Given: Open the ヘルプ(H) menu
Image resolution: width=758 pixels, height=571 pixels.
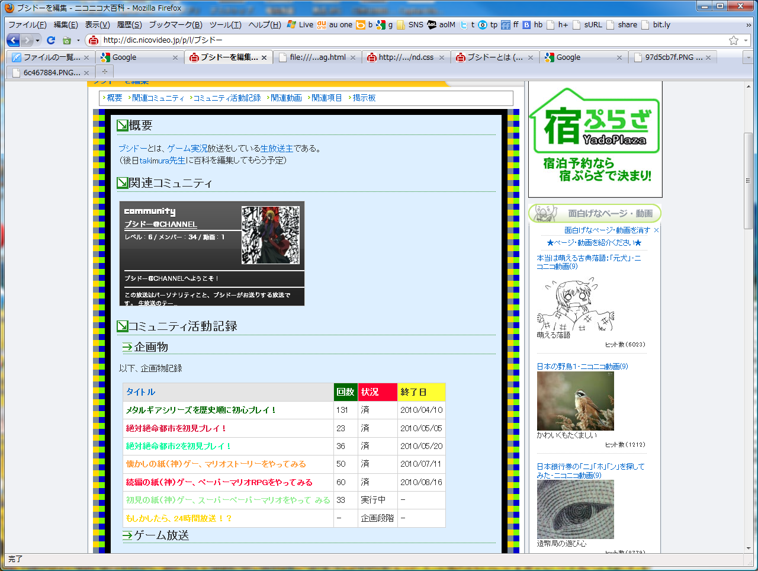Looking at the screenshot, I should coord(265,24).
